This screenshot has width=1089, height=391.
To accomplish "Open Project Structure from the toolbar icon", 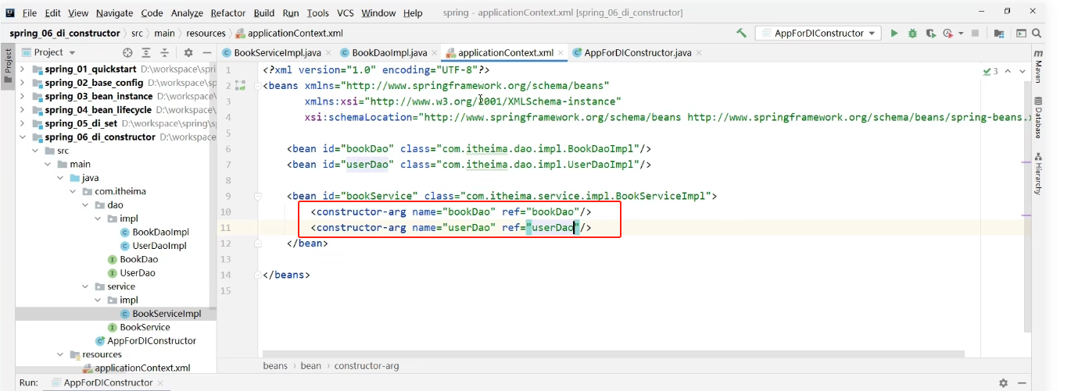I will pyautogui.click(x=999, y=34).
